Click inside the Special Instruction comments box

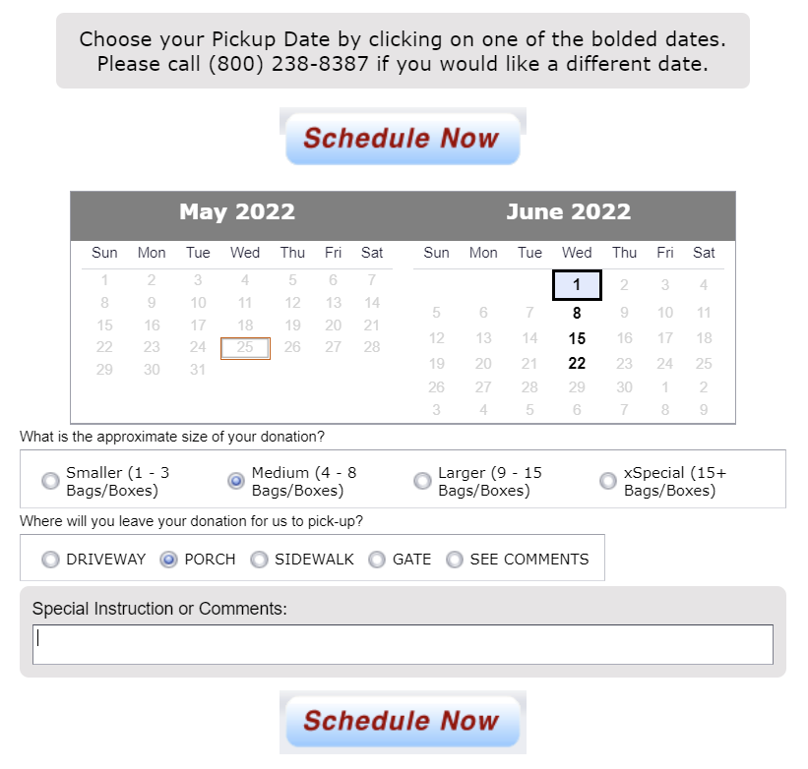403,643
